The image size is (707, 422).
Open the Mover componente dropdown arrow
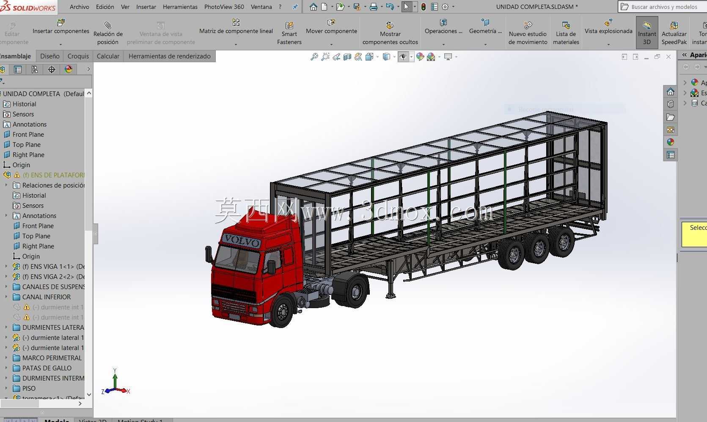point(331,44)
